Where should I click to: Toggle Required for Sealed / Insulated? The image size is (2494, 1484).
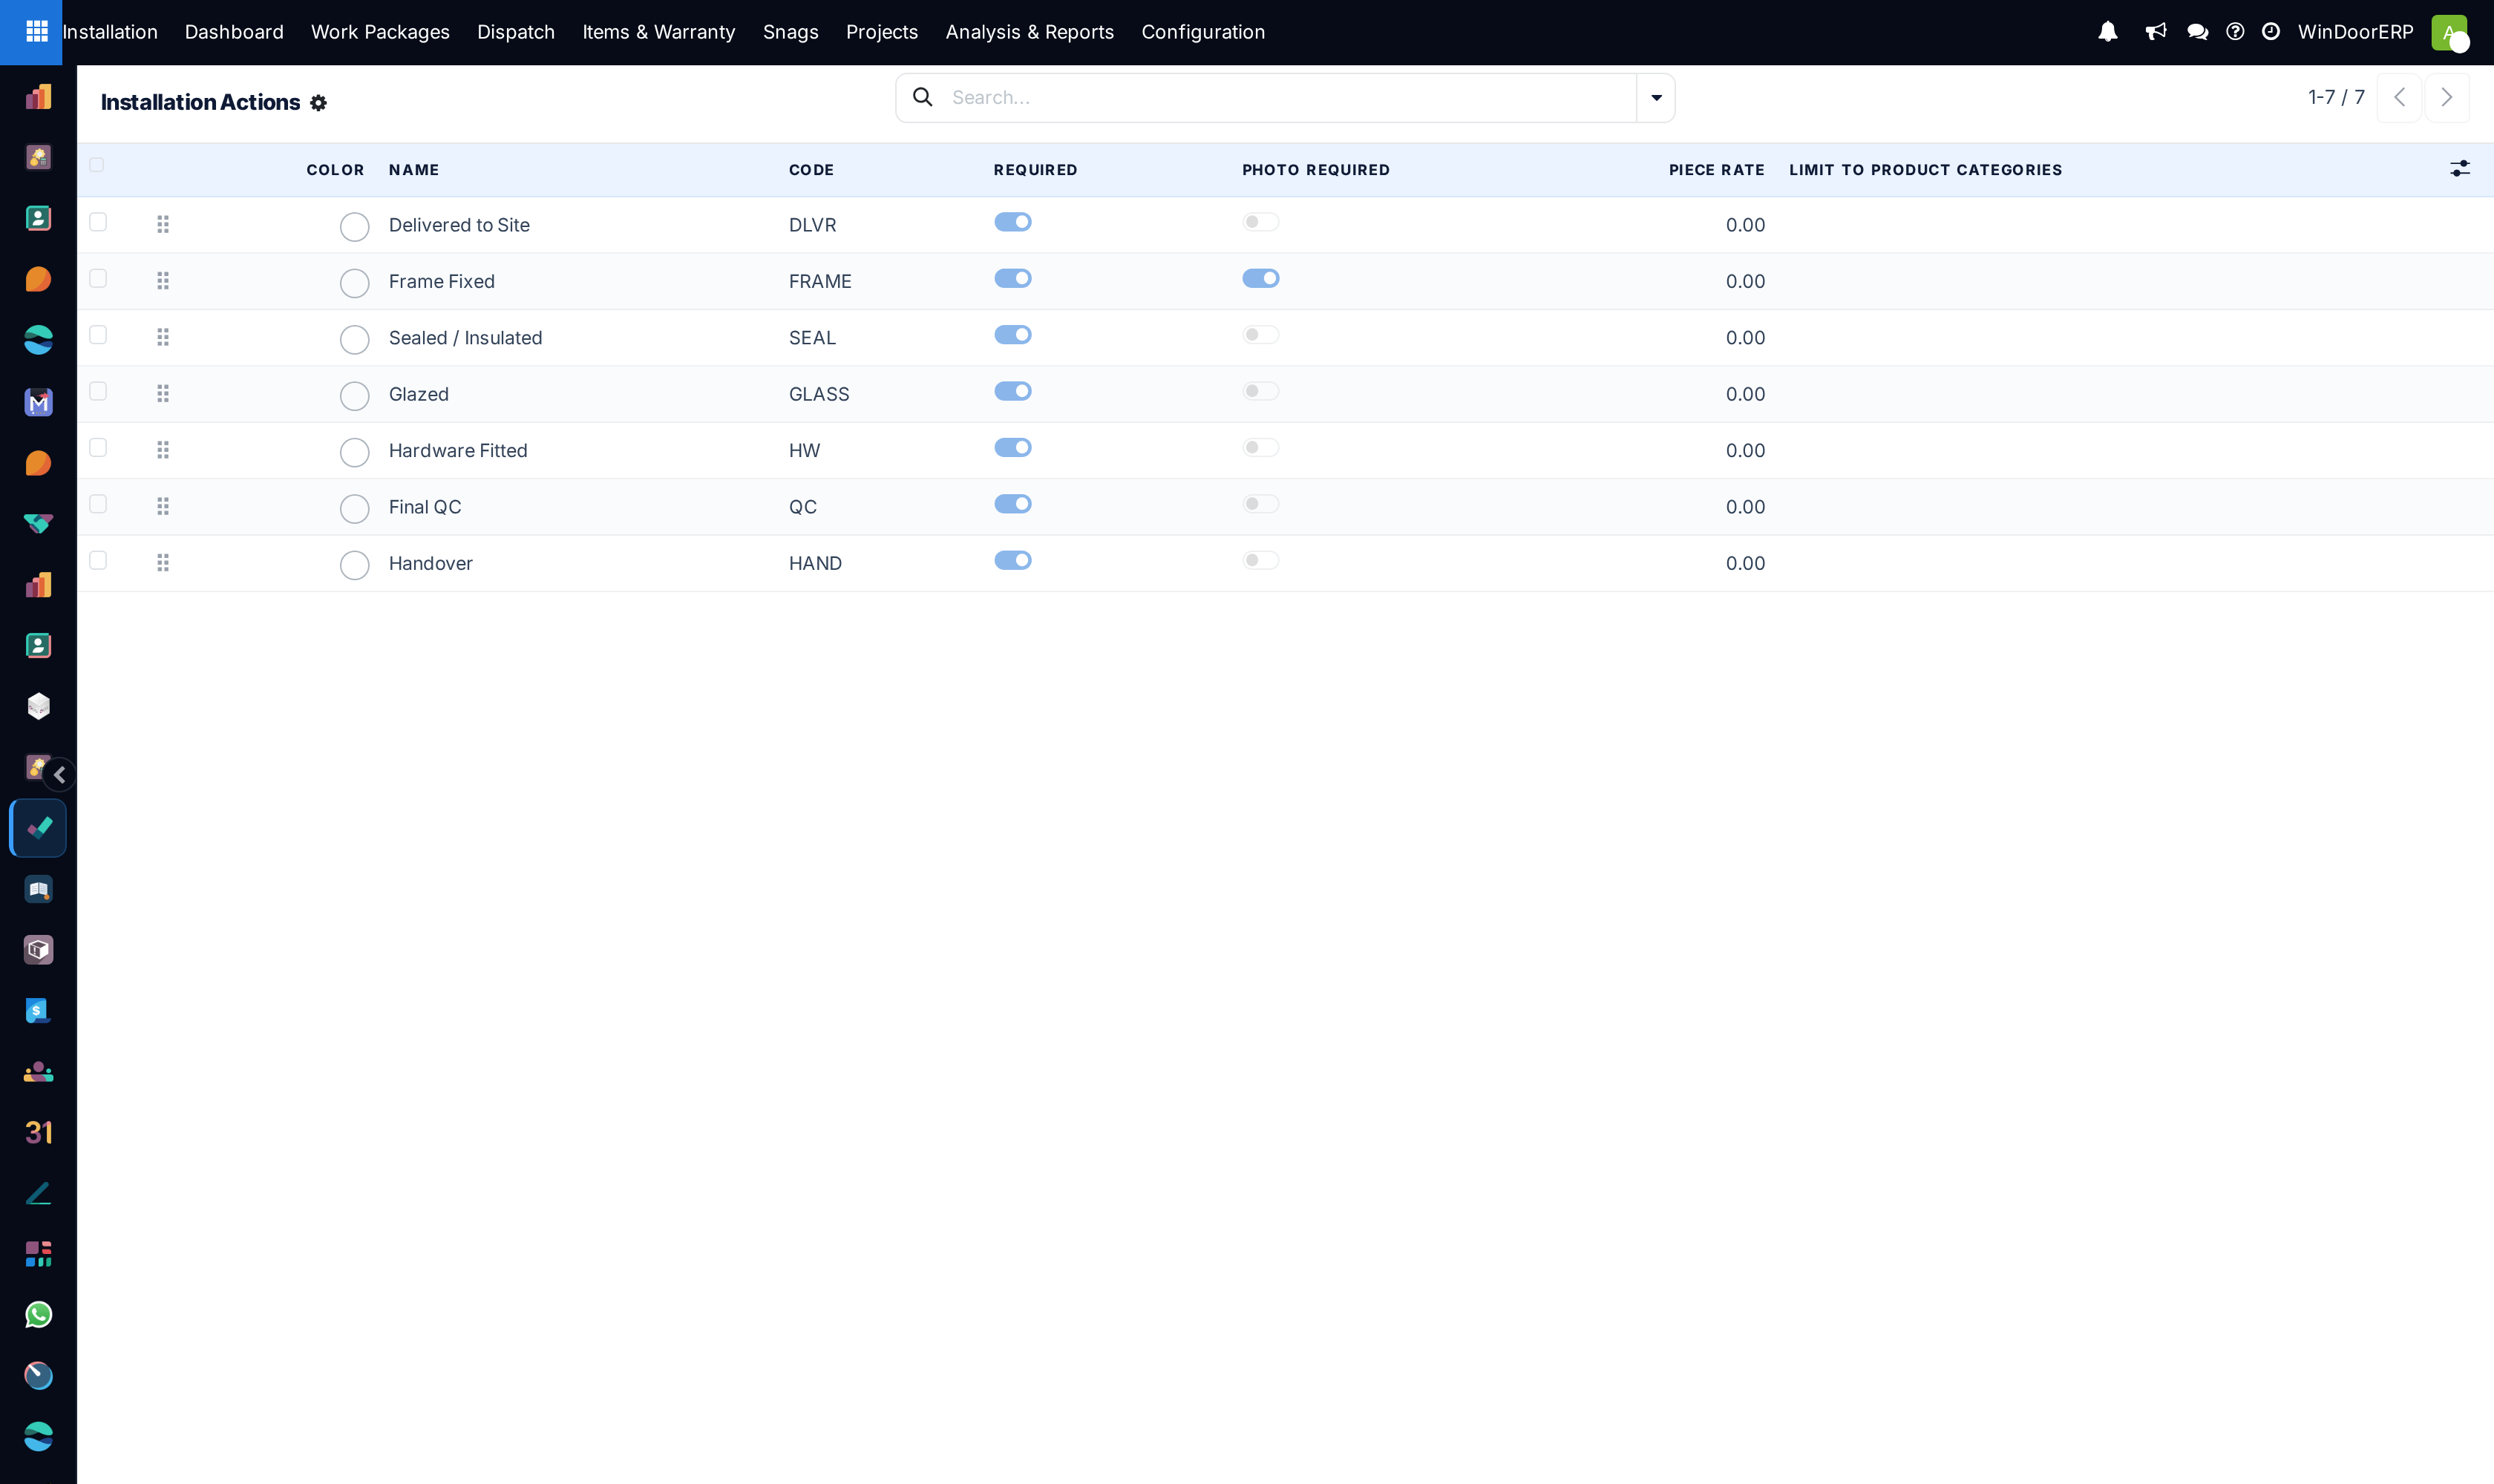click(1012, 335)
